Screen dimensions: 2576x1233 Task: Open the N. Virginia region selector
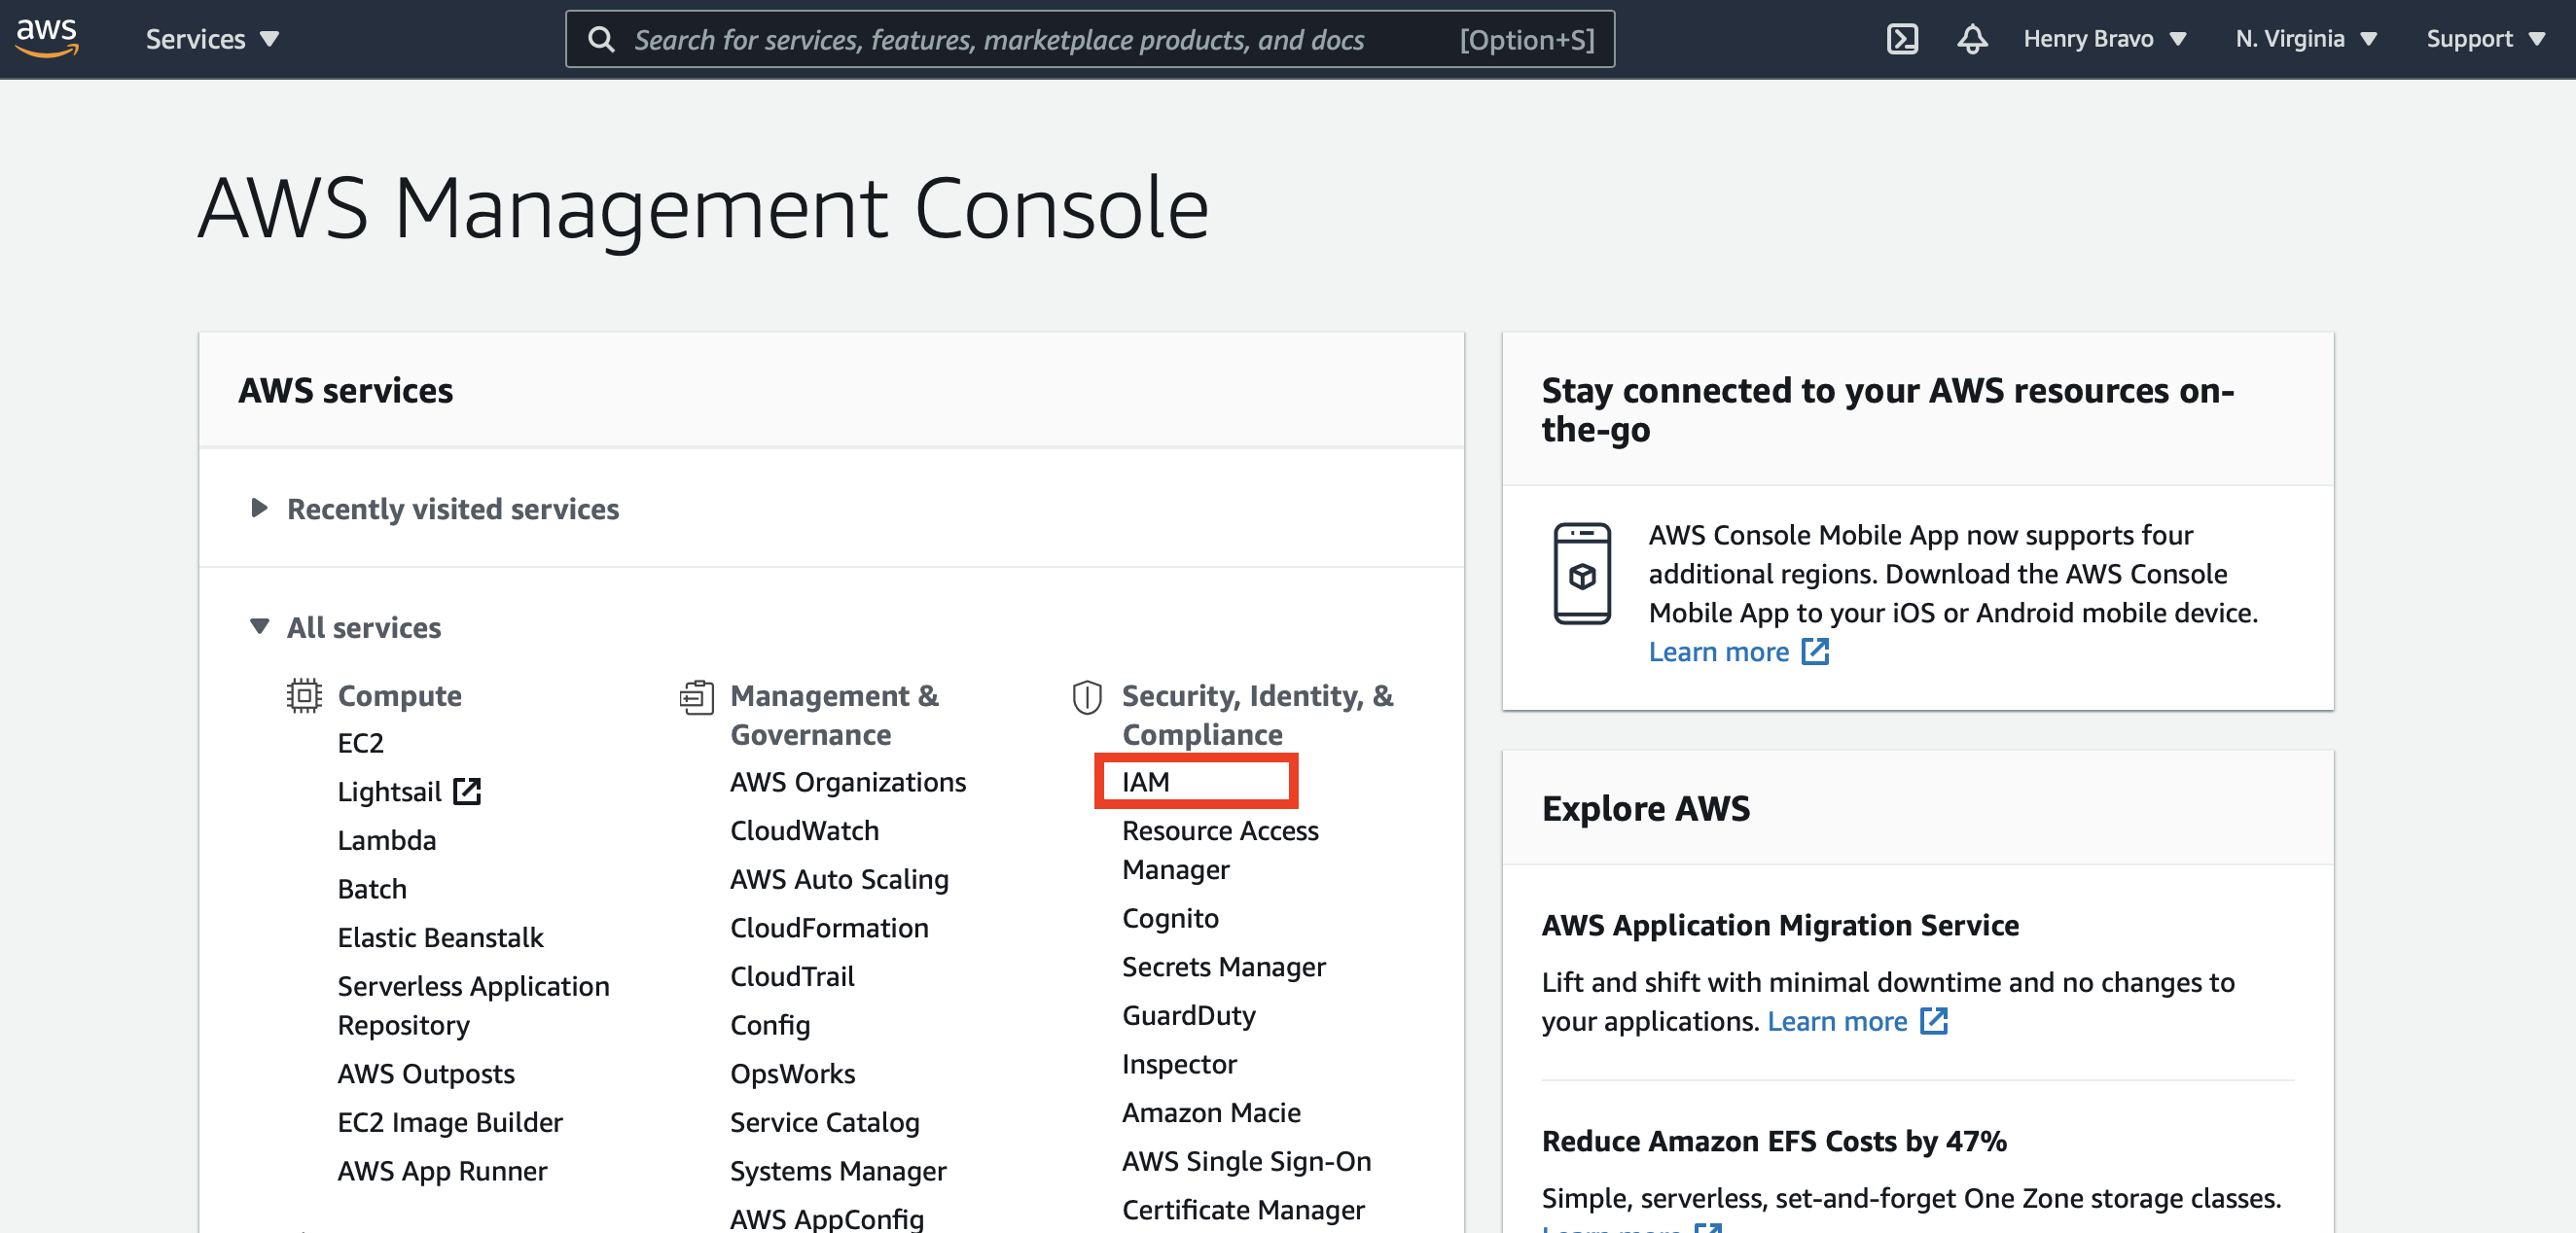[x=2305, y=39]
